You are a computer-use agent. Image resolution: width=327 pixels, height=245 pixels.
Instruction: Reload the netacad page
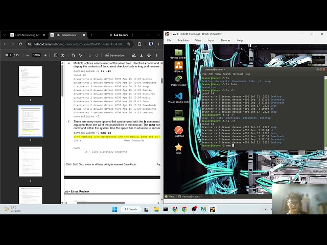click(x=20, y=44)
